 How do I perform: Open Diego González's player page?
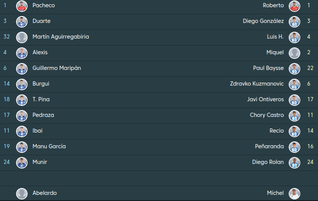tap(263, 21)
